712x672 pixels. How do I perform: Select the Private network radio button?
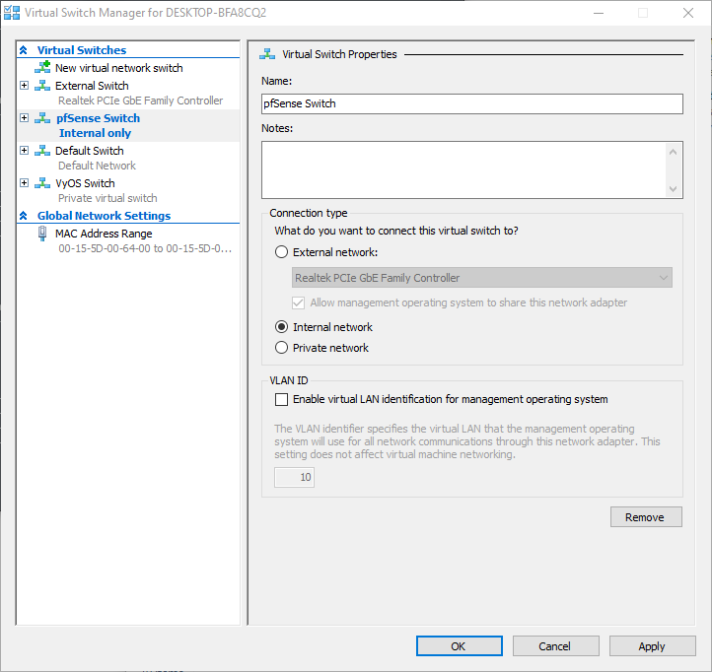coord(282,348)
